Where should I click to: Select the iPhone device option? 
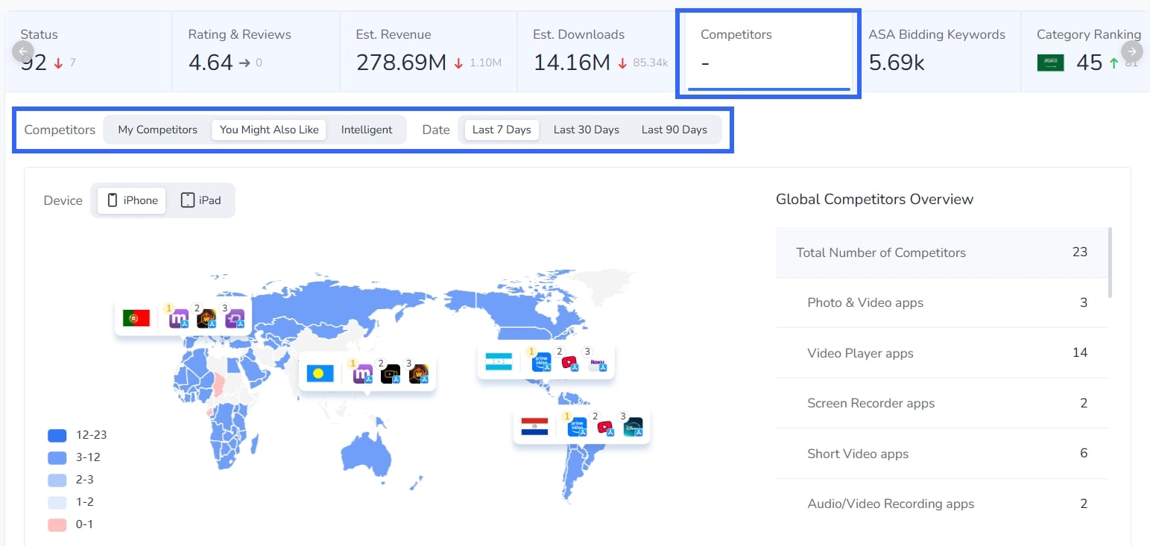click(x=132, y=200)
